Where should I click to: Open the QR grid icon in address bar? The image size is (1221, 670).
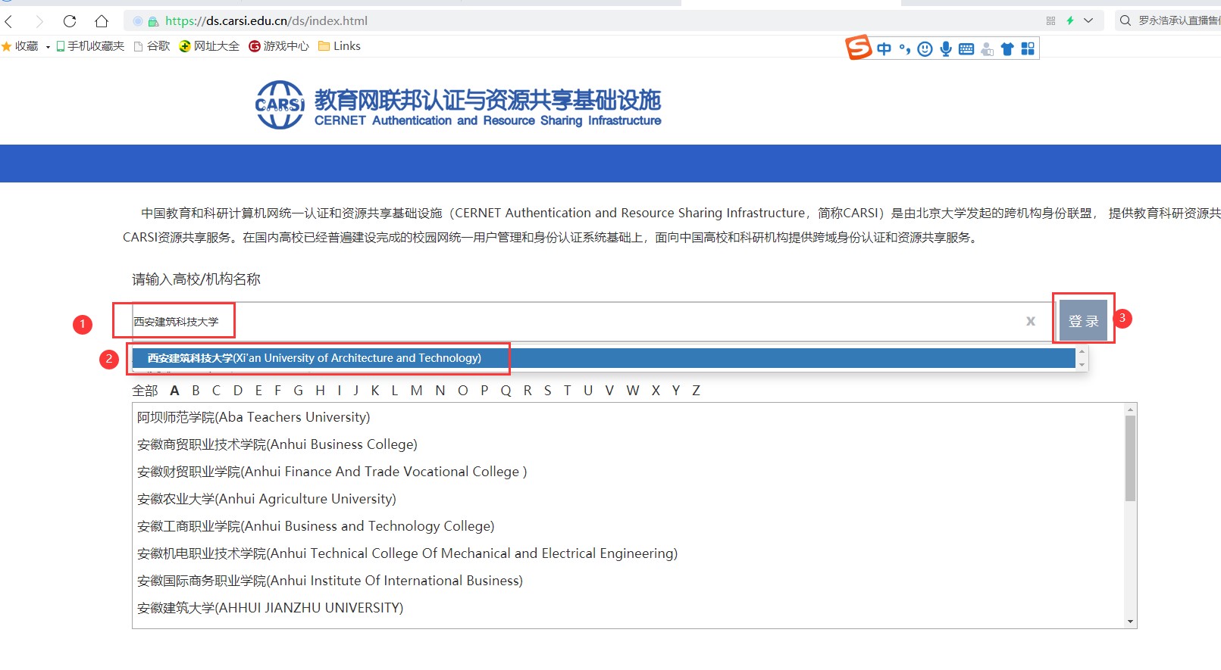click(x=1050, y=21)
